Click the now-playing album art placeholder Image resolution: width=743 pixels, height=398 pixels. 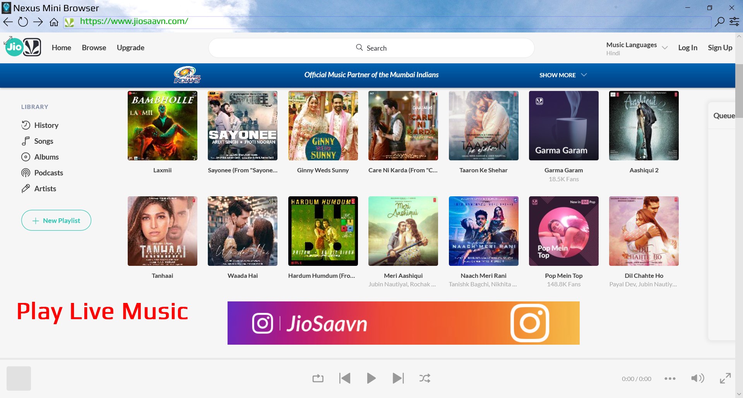point(19,378)
